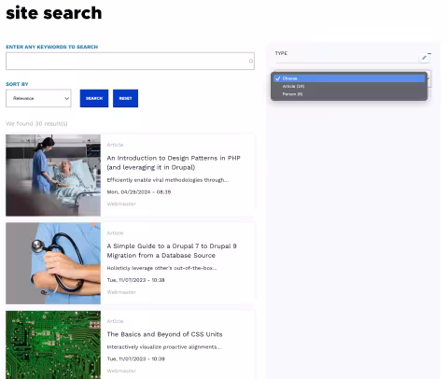The image size is (448, 379).
Task: Open the Sort By Relevance dropdown
Action: [x=38, y=98]
